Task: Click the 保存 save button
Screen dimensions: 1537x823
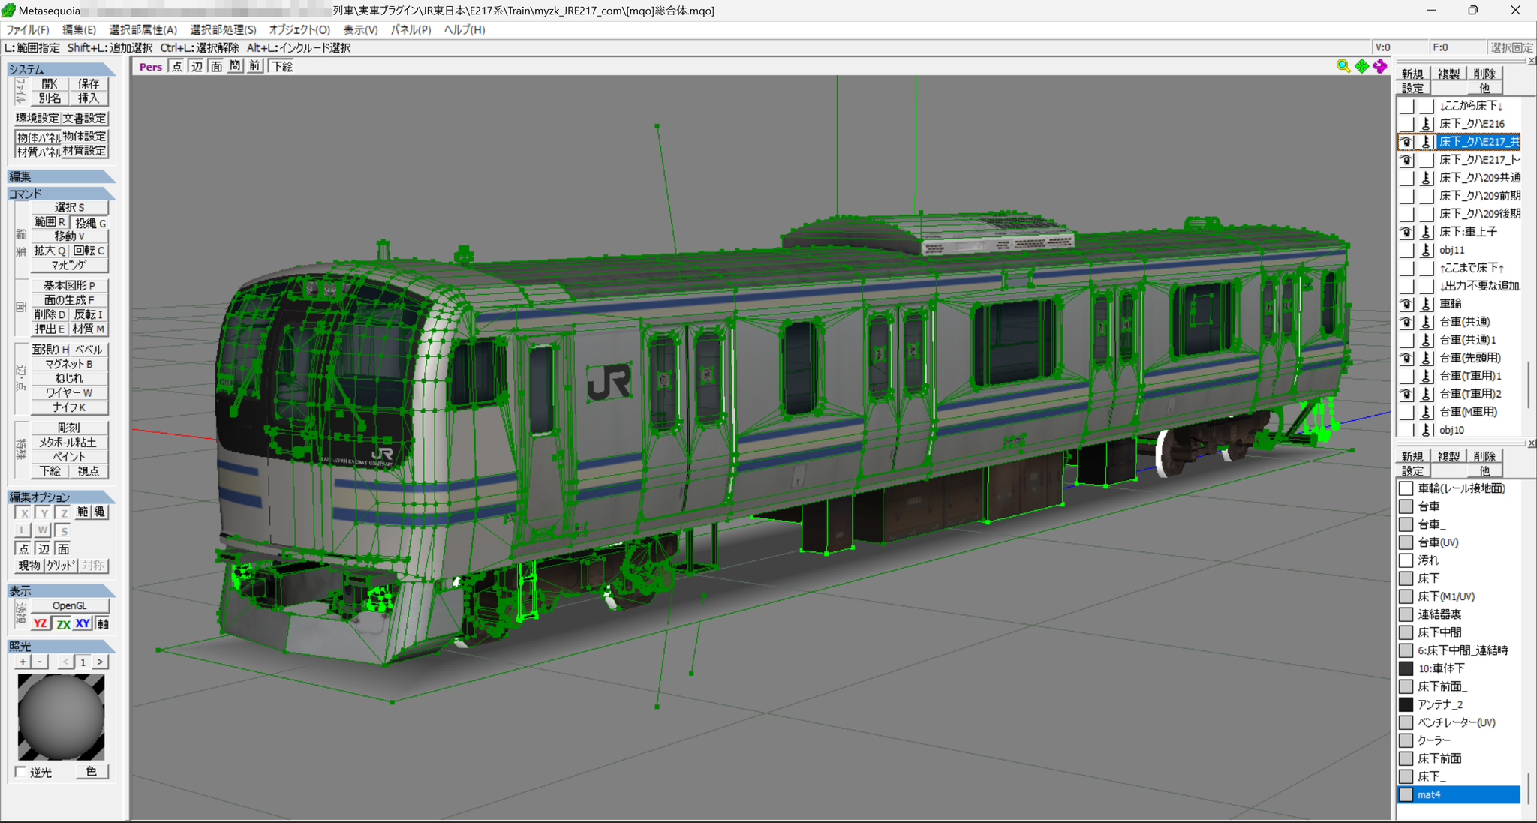Action: 89,83
